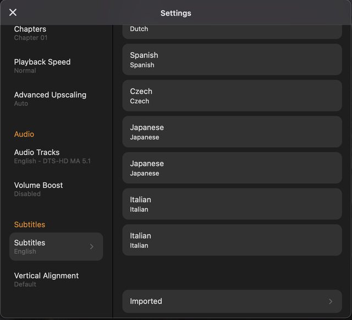The height and width of the screenshot is (320, 352).
Task: Choose the Dutch subtitle track
Action: pos(232,31)
